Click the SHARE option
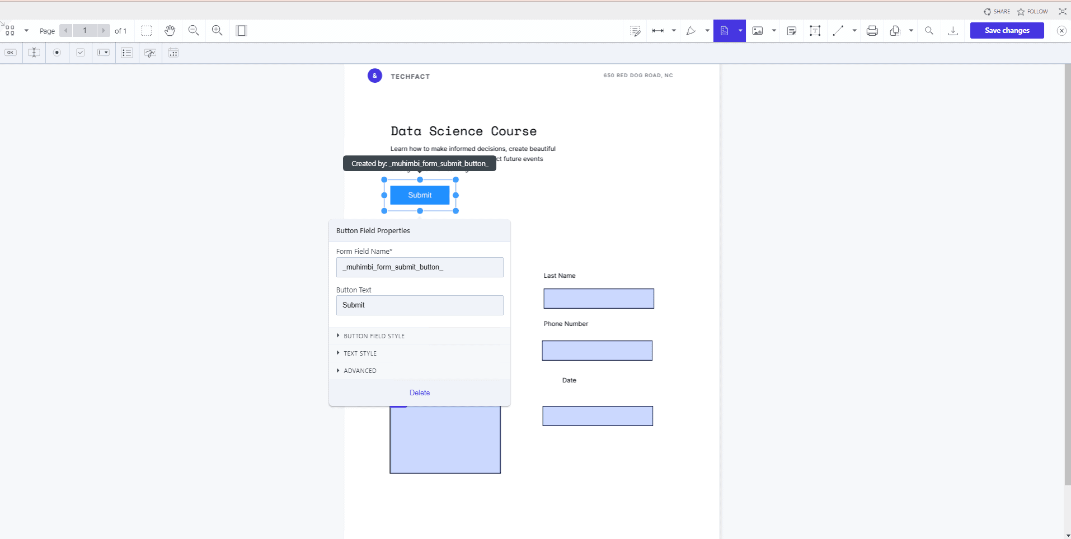The width and height of the screenshot is (1071, 539). [997, 11]
